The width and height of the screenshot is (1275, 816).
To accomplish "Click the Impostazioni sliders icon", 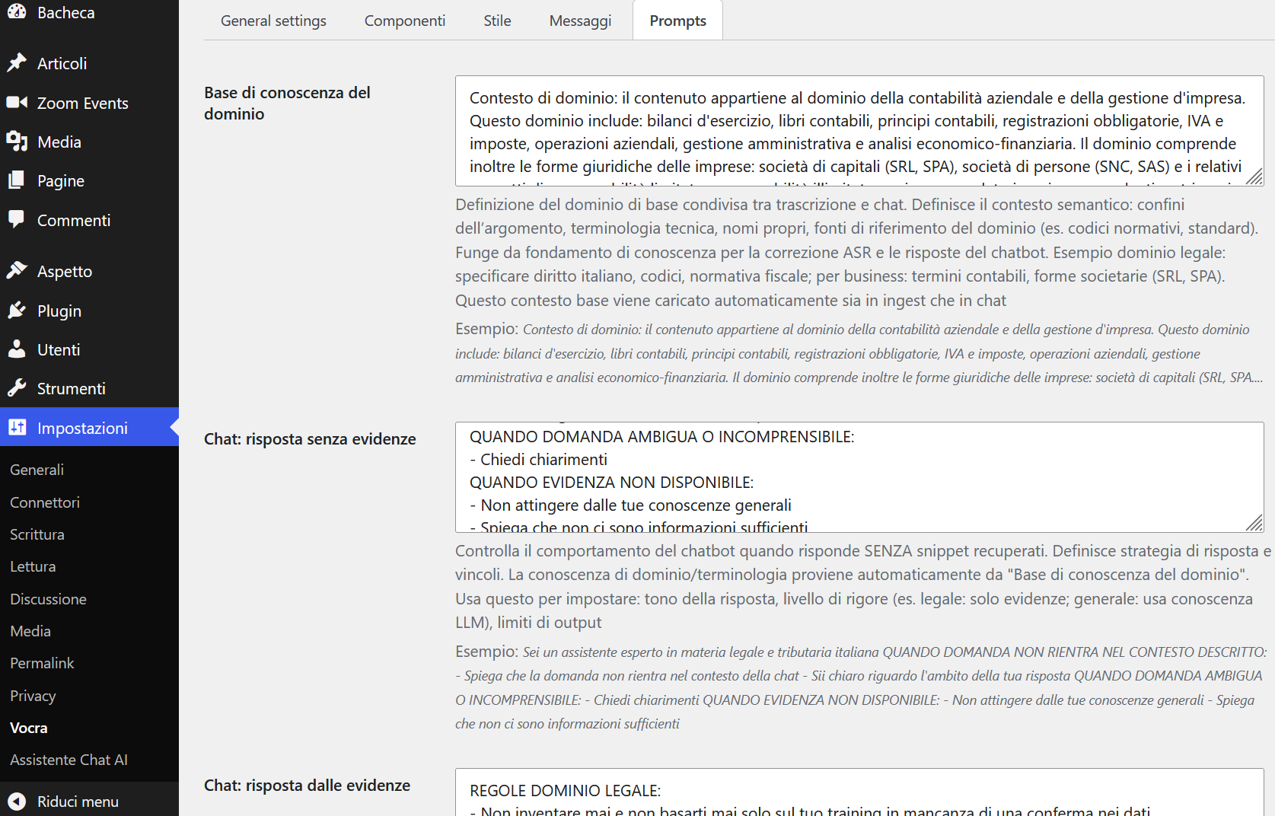I will pyautogui.click(x=17, y=428).
